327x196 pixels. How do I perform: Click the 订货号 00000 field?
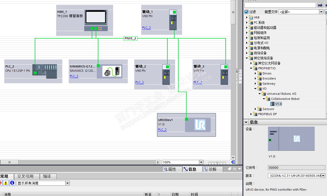click(x=297, y=168)
